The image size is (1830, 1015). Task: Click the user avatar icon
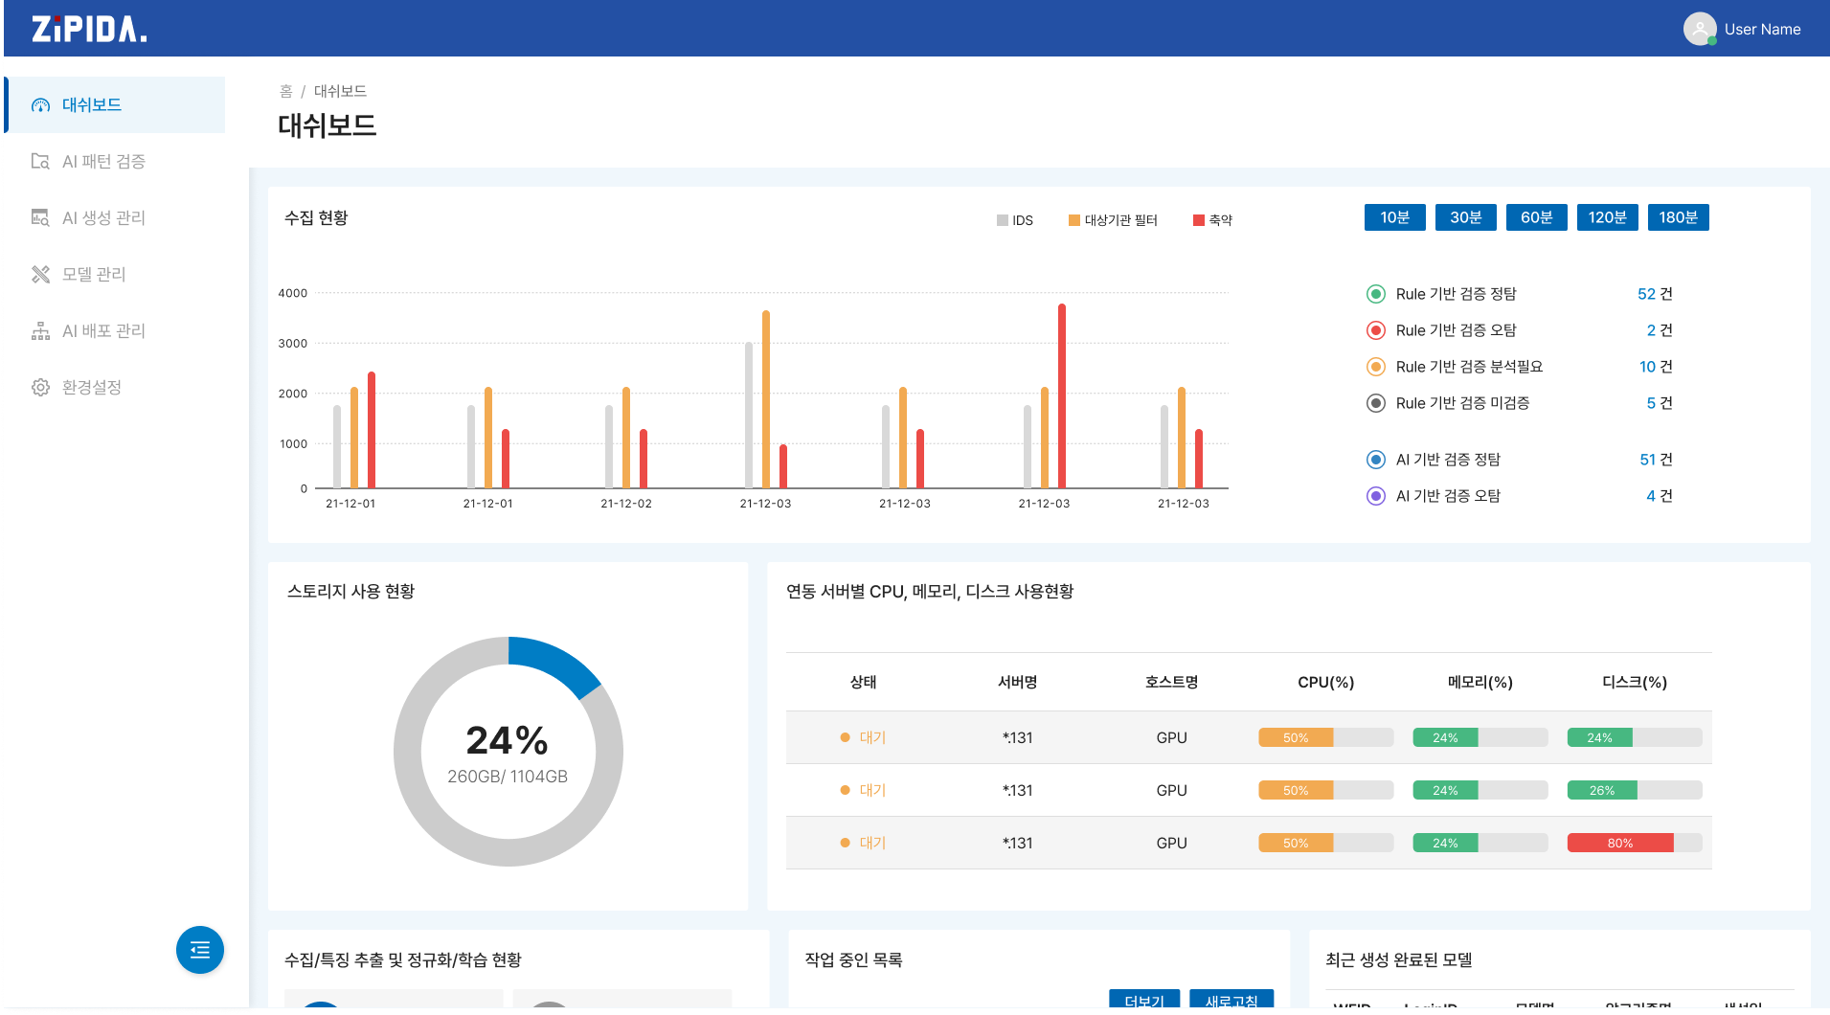(1700, 29)
